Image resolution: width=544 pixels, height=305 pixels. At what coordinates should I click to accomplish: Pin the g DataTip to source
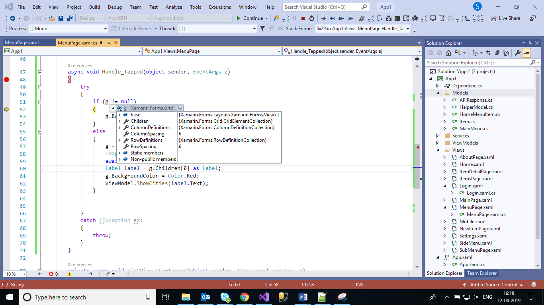(x=180, y=108)
